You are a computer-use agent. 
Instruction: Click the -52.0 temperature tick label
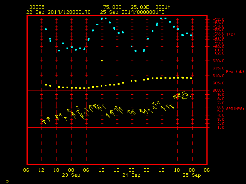219,20
